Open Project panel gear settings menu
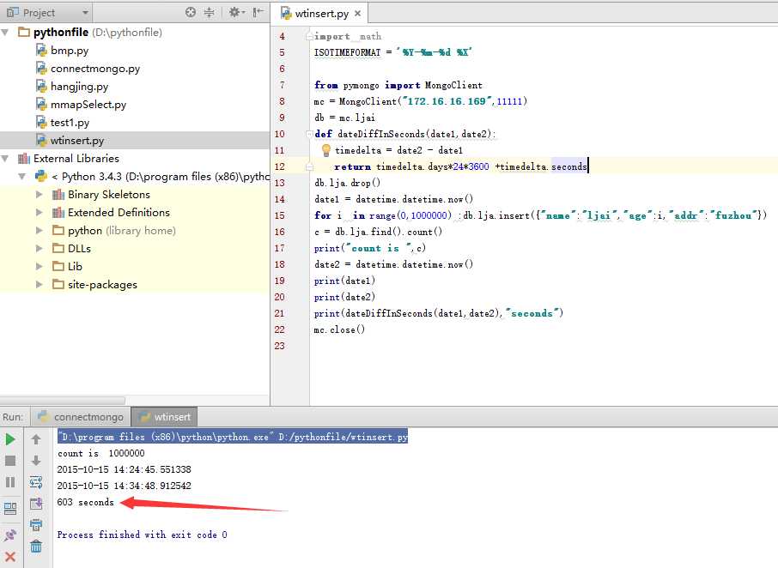 tap(236, 12)
